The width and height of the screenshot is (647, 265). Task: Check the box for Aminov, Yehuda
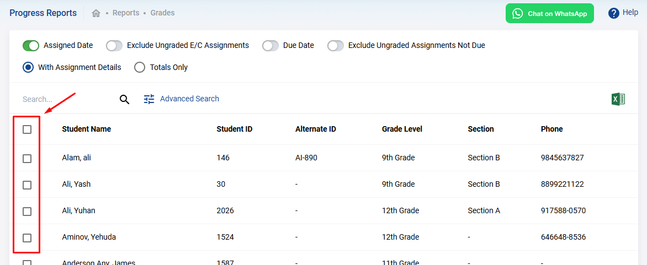pos(27,238)
